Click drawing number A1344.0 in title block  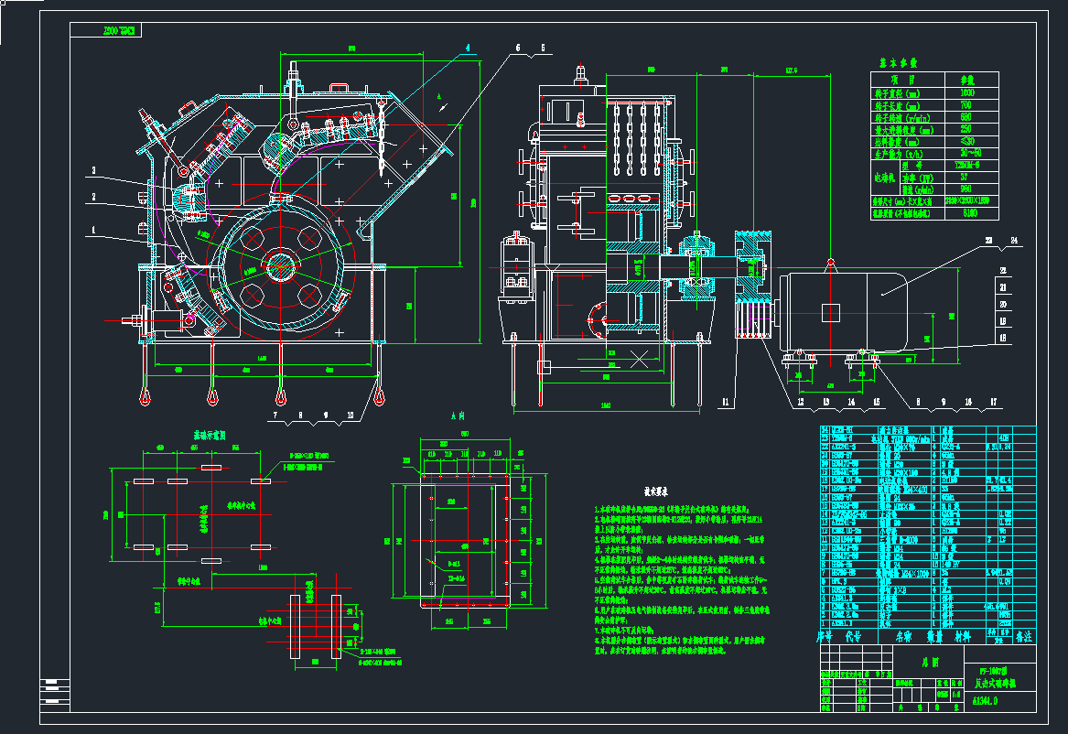point(982,701)
